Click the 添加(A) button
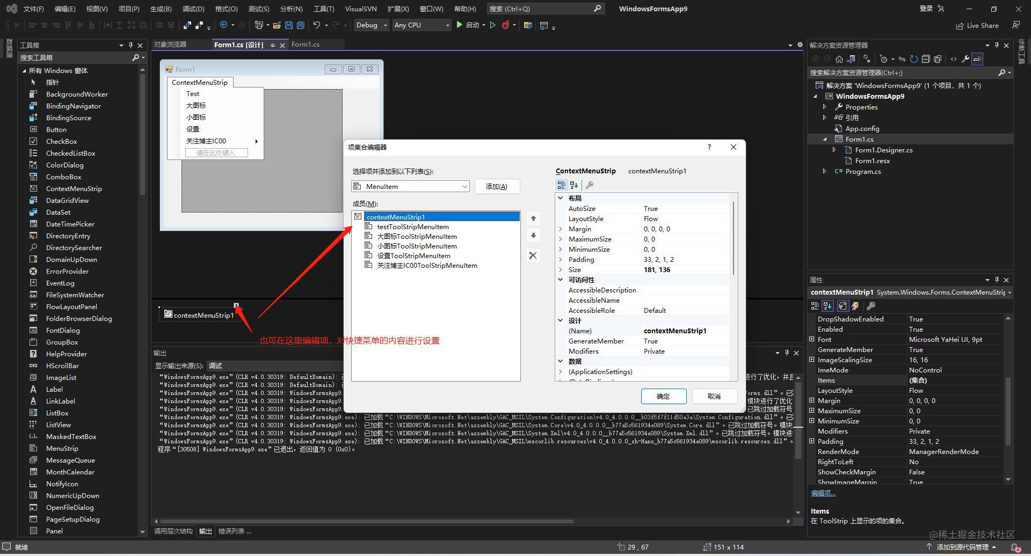The image size is (1031, 556). 497,187
